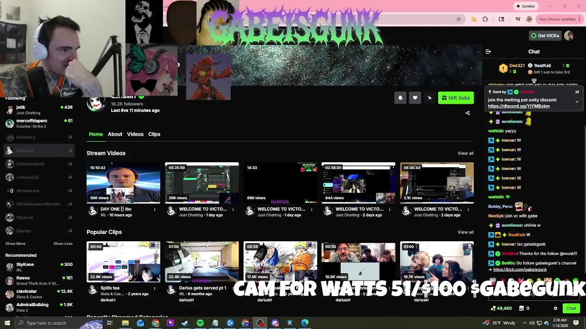Click the RSS feed extension icon
586x329 pixels.
[x=473, y=19]
